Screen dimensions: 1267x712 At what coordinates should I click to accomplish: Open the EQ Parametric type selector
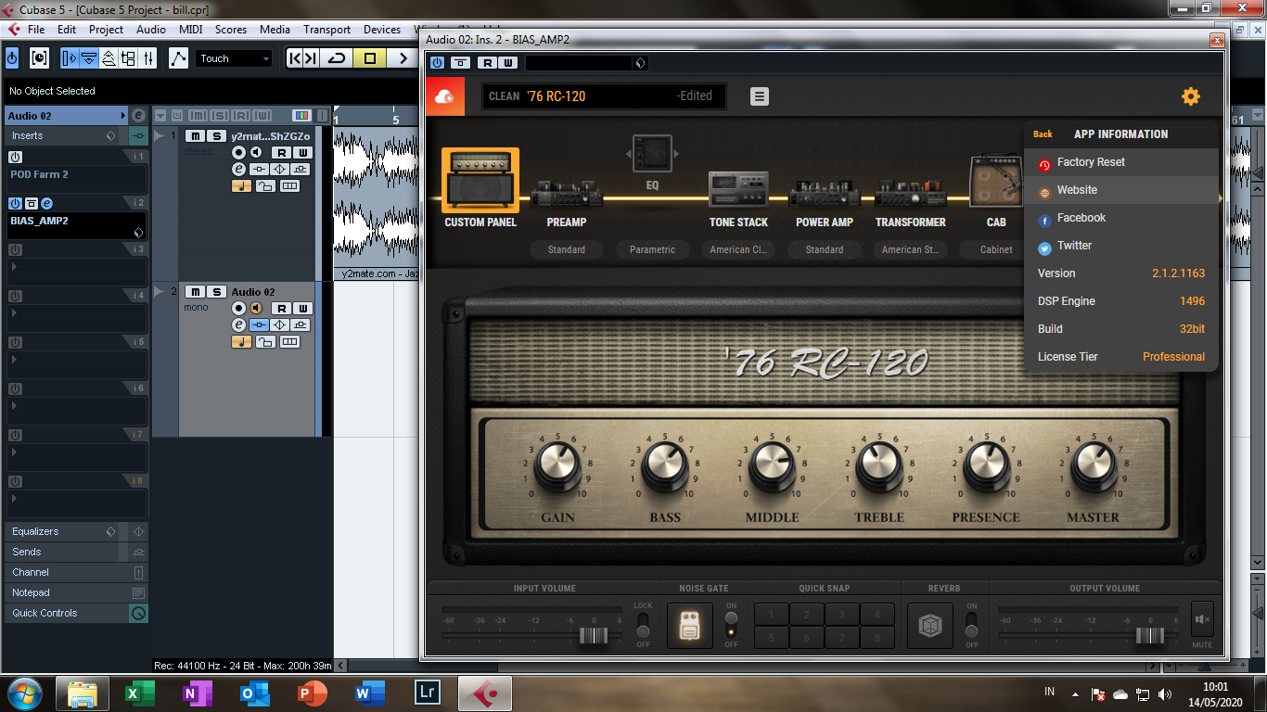tap(652, 249)
